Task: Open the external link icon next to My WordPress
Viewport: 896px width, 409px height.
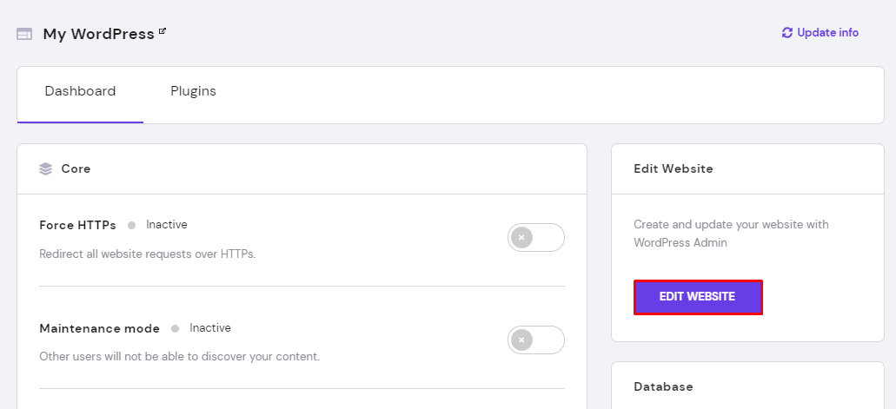Action: (162, 31)
